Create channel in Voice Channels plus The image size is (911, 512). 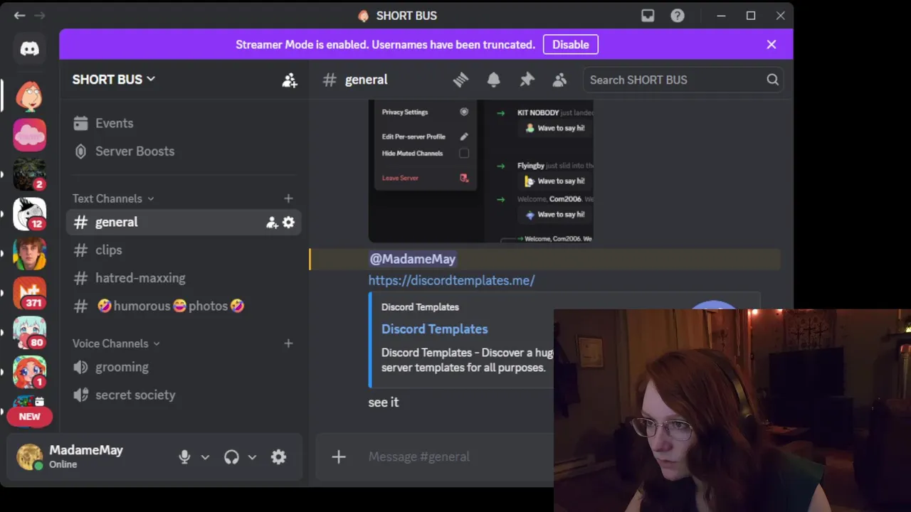(288, 343)
